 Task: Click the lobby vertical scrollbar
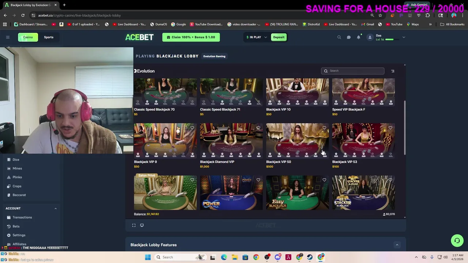click(404, 128)
